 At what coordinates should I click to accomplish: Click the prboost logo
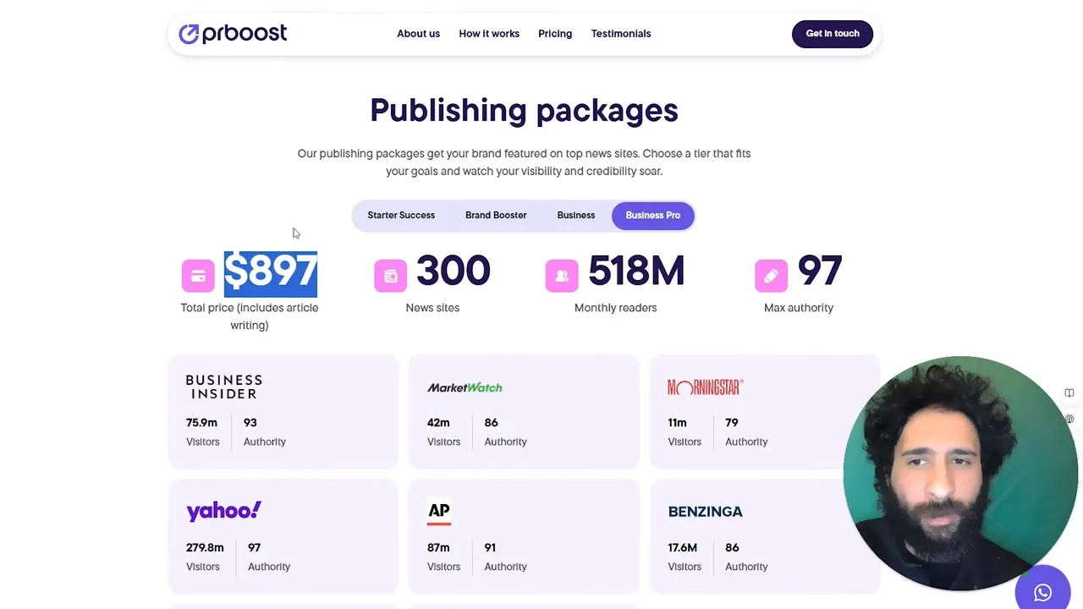click(x=233, y=34)
